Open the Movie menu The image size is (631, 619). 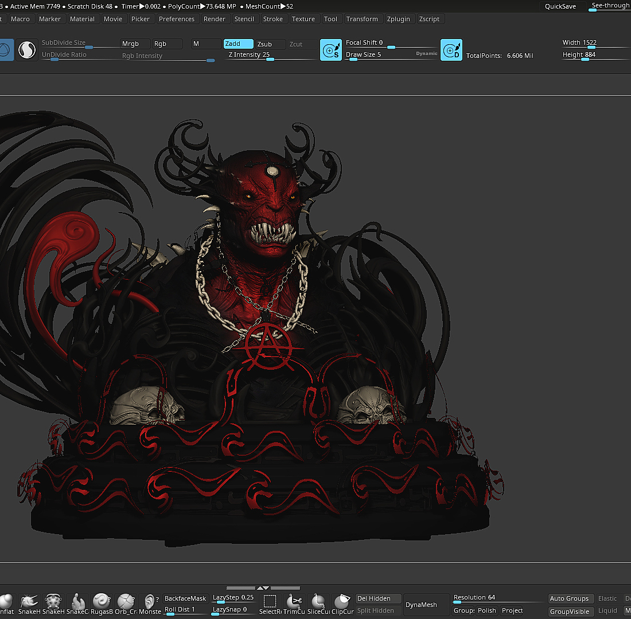click(113, 19)
